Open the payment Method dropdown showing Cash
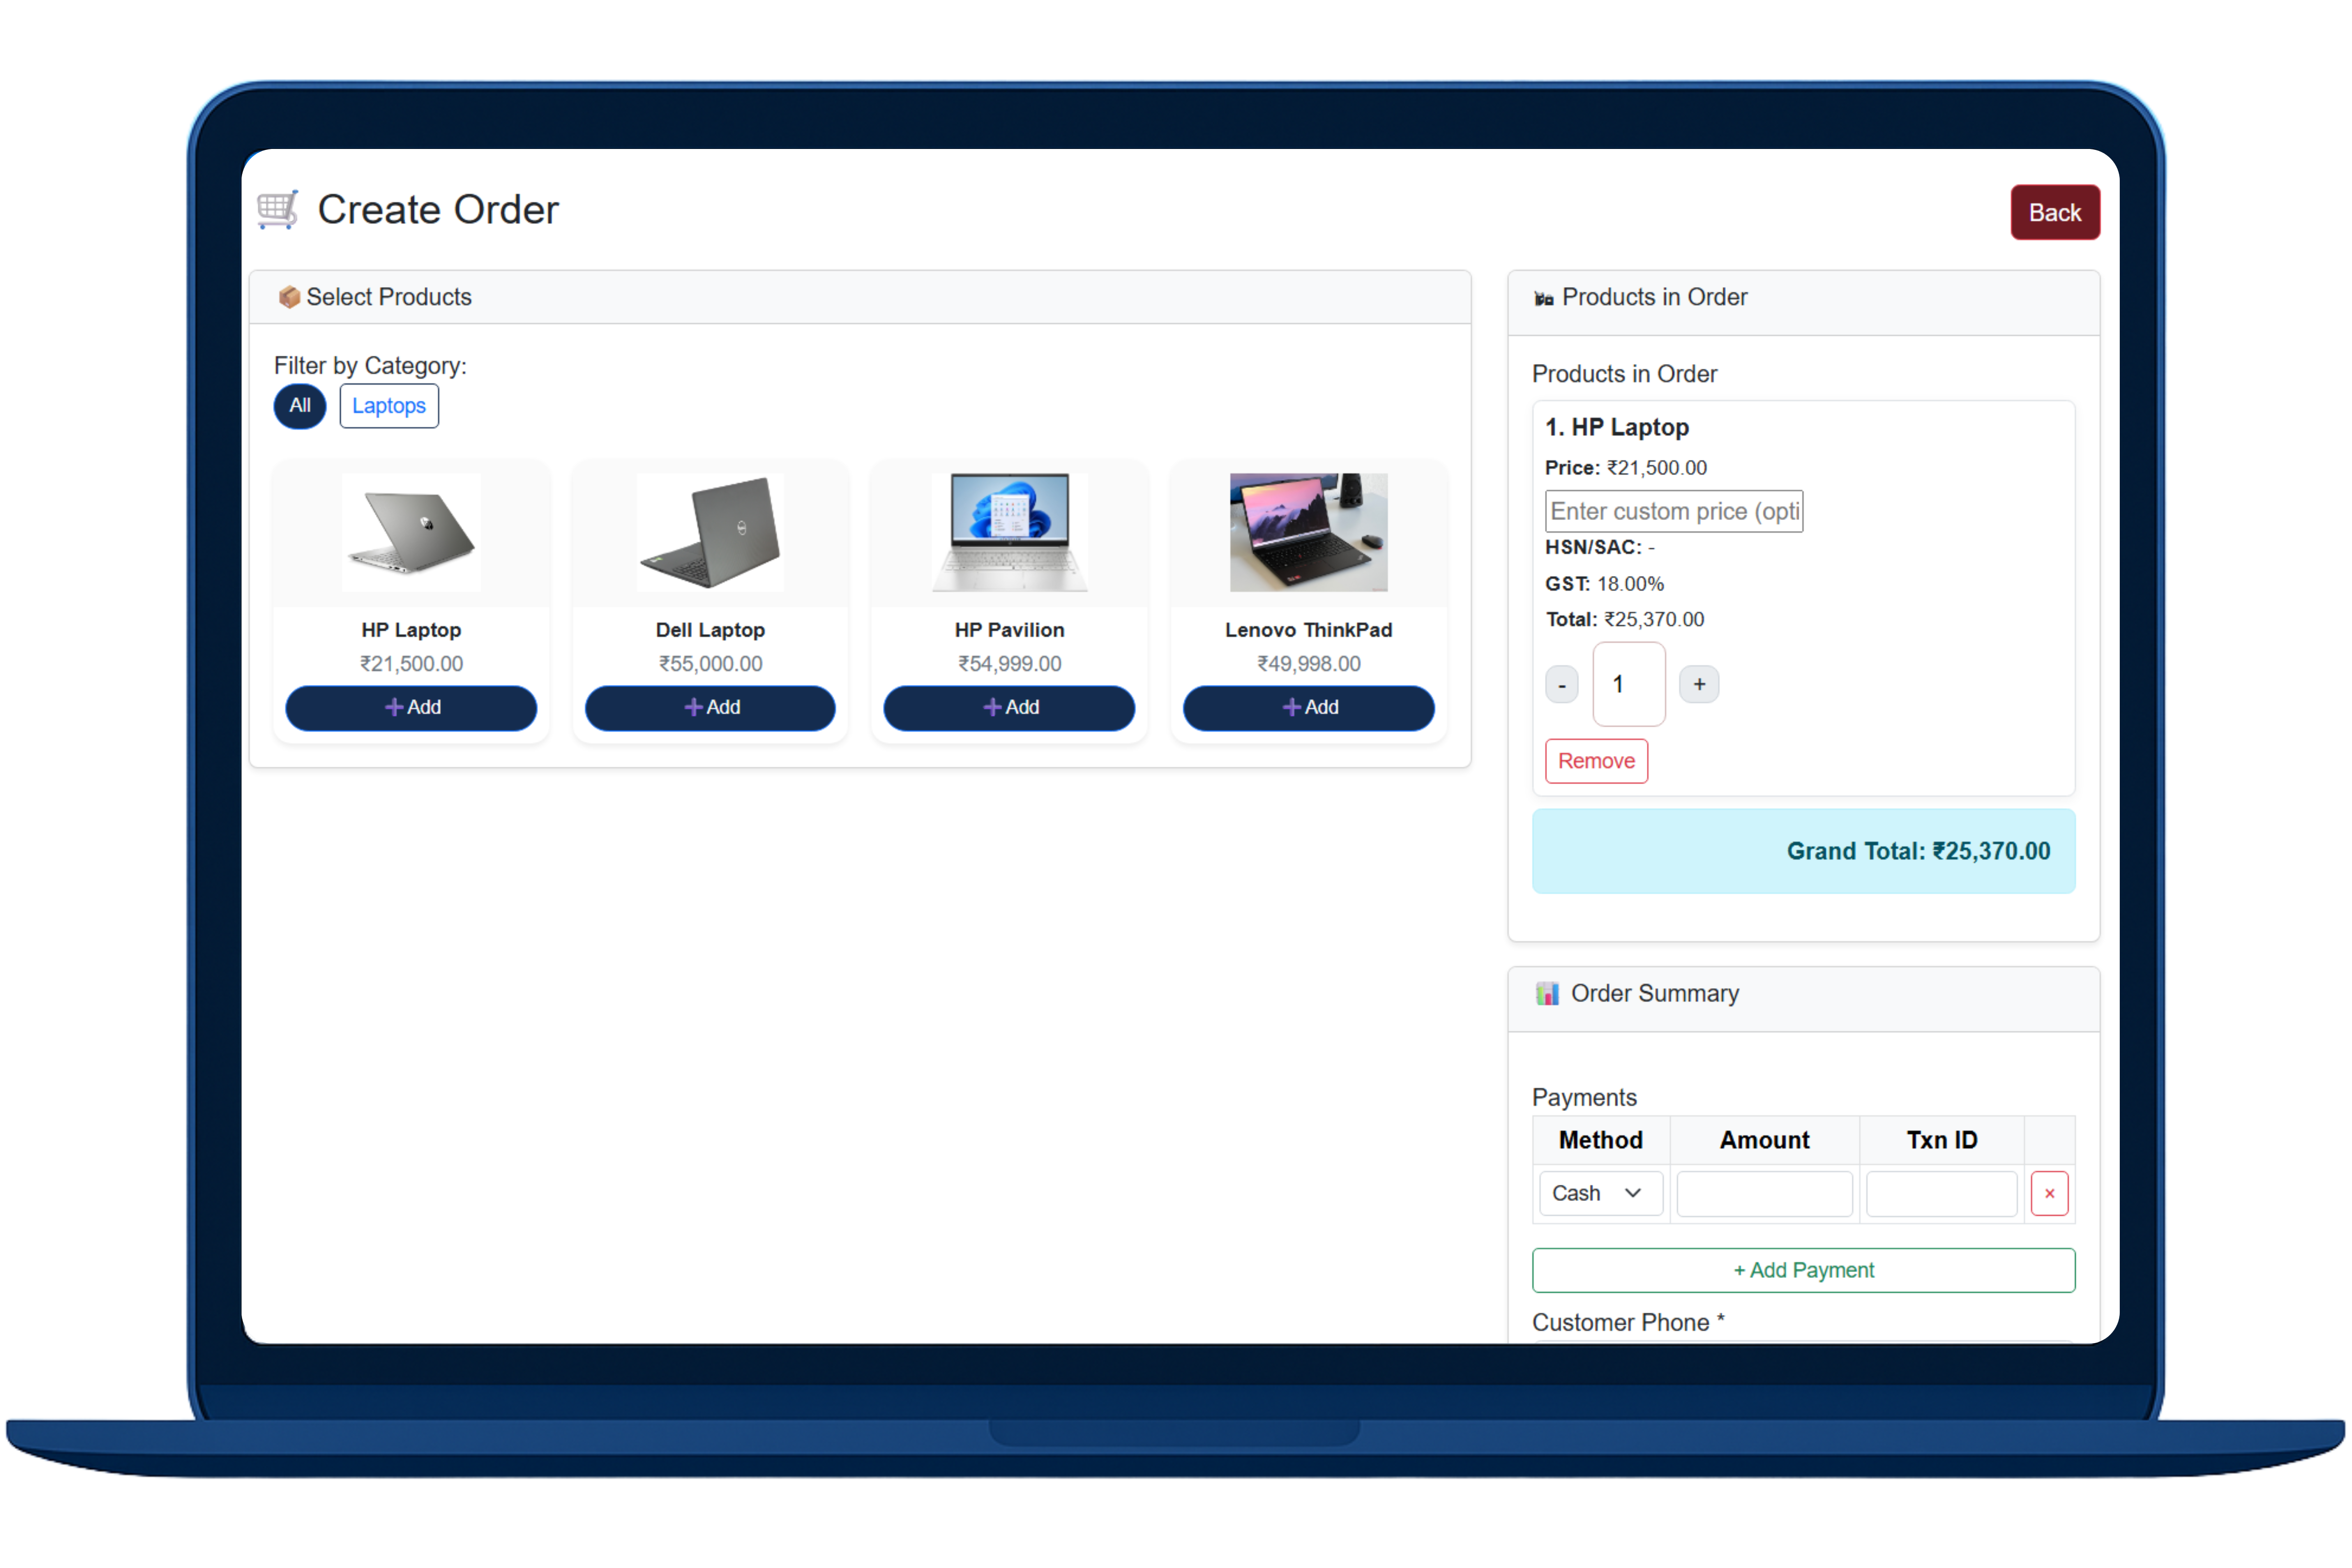The image size is (2352, 1568). tap(1599, 1193)
